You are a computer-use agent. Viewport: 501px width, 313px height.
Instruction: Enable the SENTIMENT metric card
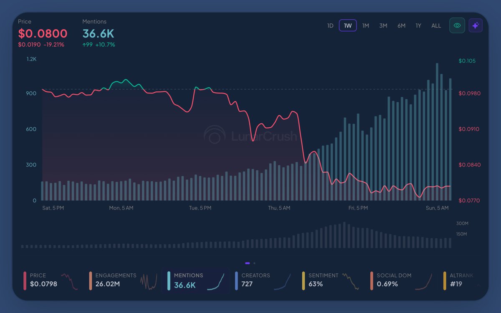[x=330, y=280]
